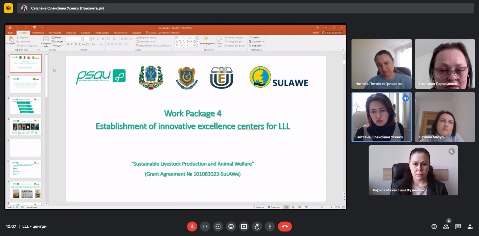This screenshot has height=236, width=479.
Task: Click the present now screen-share icon
Action: pyautogui.click(x=244, y=226)
